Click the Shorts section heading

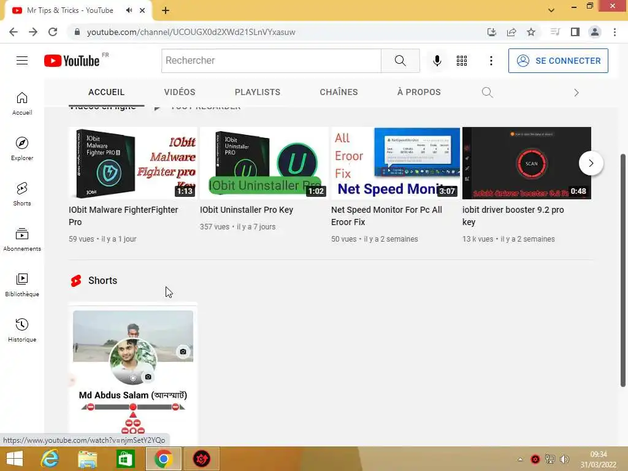(102, 280)
